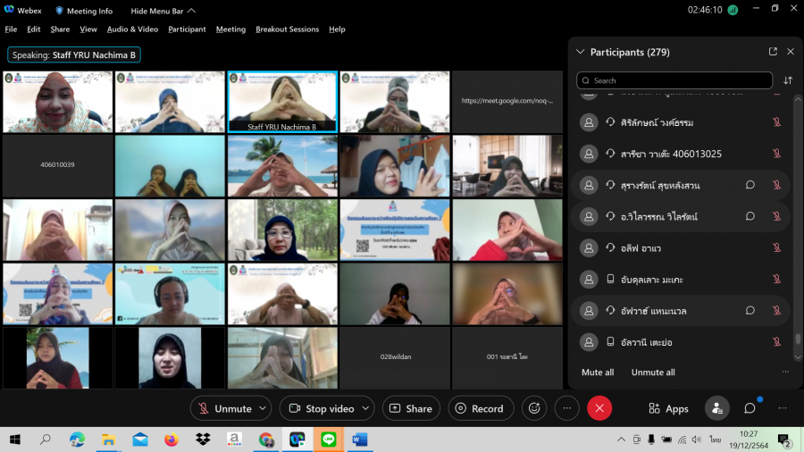
Task: Open the chat panel icon
Action: [750, 408]
